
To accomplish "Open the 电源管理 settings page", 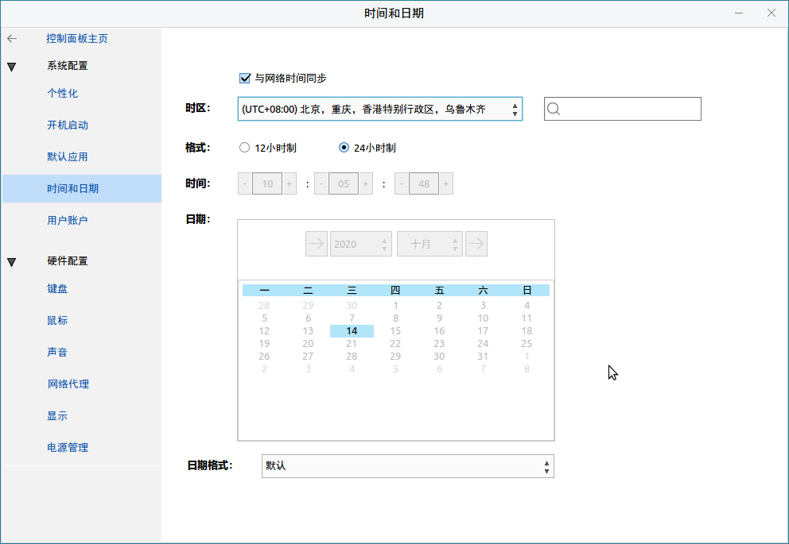I will 68,448.
